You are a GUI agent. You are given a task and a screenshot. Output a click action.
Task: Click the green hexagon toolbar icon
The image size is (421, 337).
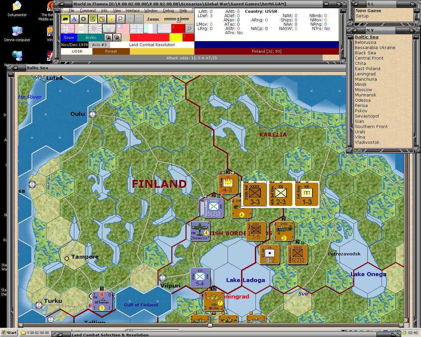pos(84,19)
